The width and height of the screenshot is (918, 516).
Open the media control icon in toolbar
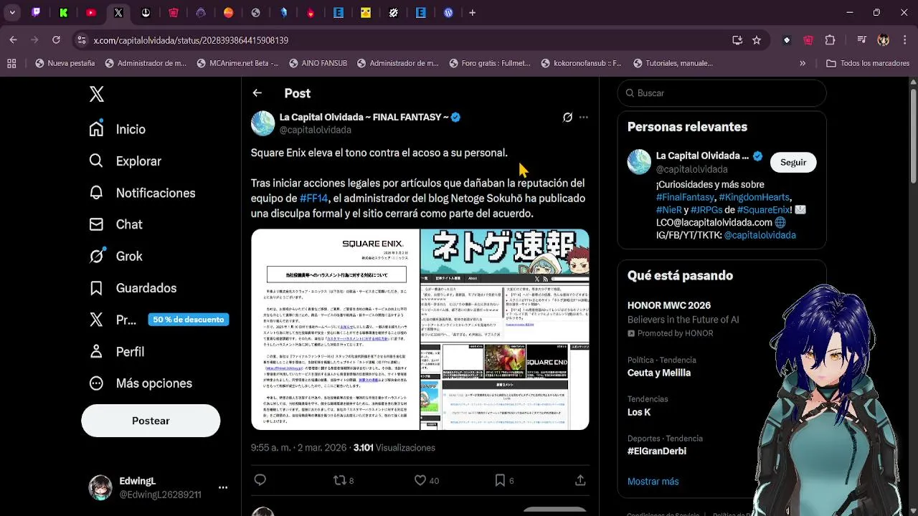pyautogui.click(x=862, y=40)
